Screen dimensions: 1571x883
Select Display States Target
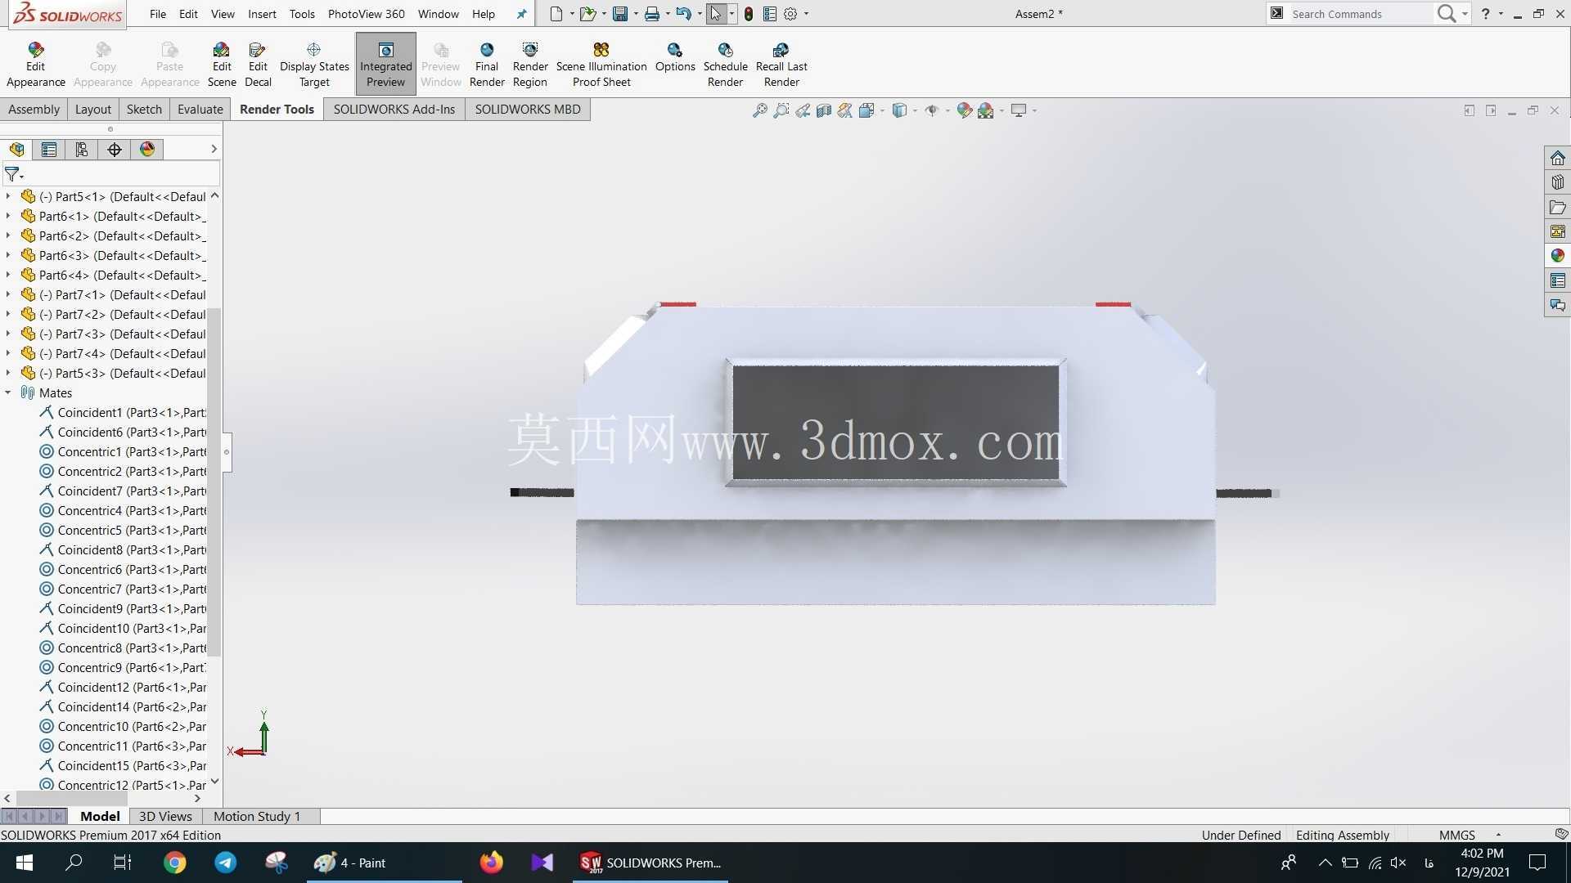coord(314,64)
